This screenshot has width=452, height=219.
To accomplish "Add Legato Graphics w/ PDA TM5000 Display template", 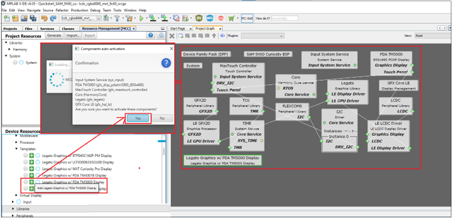I will 32,182.
